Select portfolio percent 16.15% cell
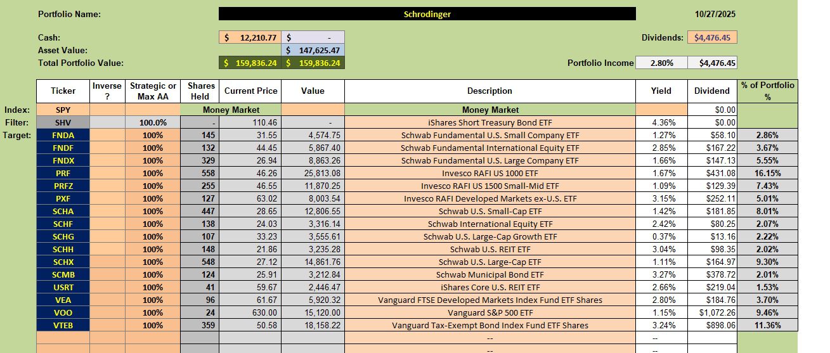830x353 pixels. point(767,173)
